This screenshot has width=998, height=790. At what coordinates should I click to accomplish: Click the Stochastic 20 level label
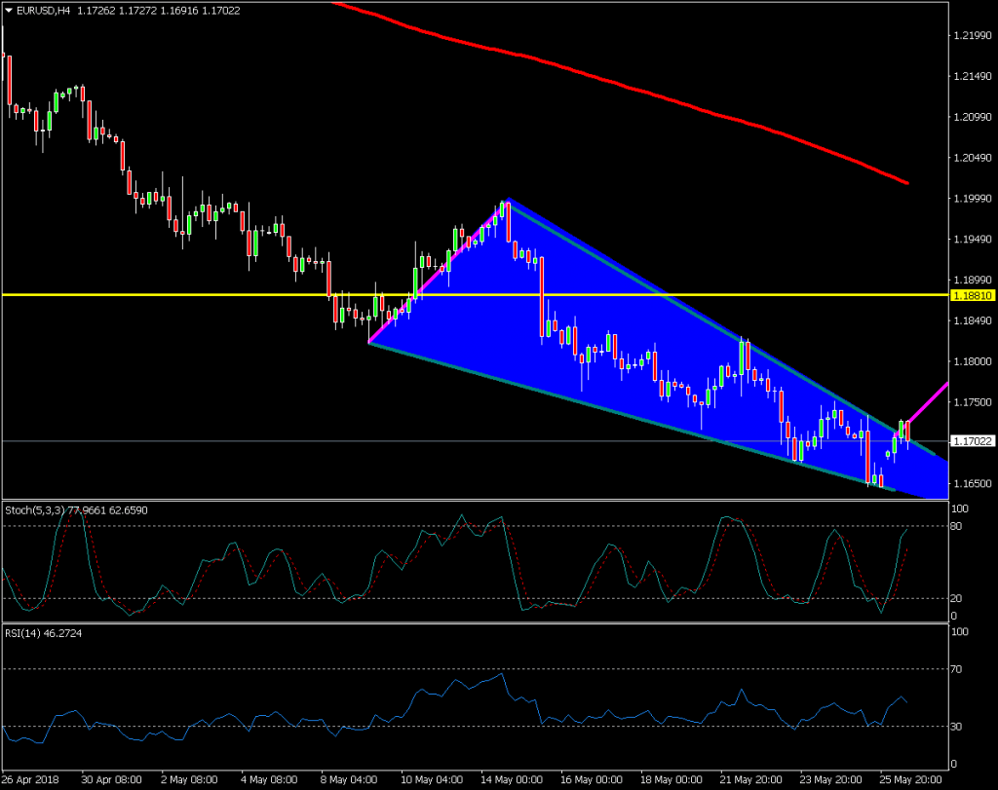[x=957, y=598]
